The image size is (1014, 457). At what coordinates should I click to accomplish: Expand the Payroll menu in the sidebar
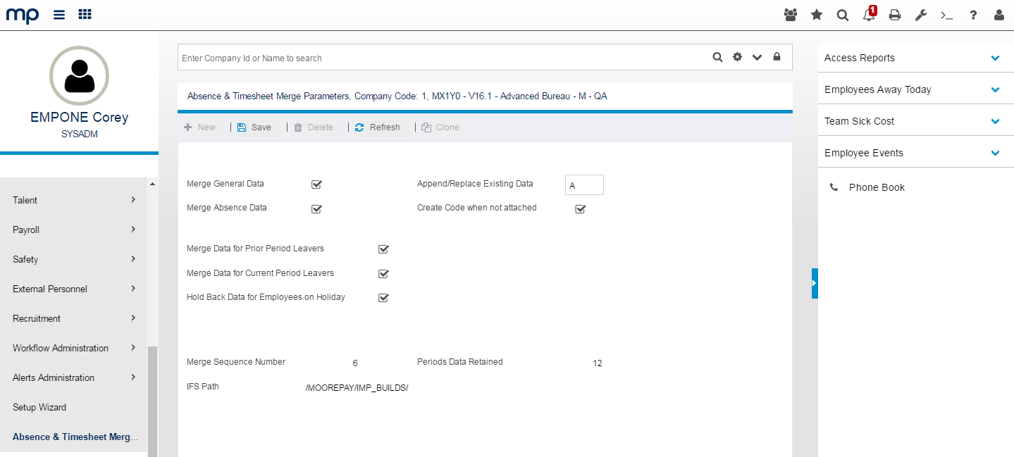pyautogui.click(x=73, y=230)
